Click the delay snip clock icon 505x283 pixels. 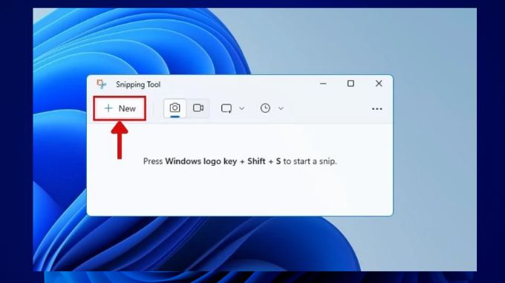pyautogui.click(x=265, y=108)
